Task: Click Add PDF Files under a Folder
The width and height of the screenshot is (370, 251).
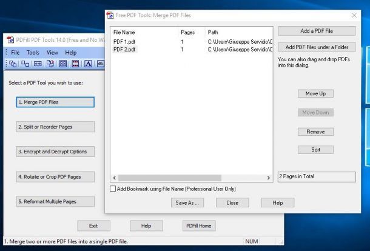Action: point(317,47)
